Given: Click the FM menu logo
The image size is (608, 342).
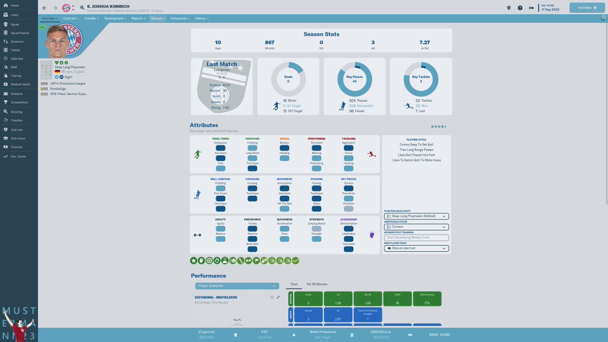Looking at the screenshot, I should 531,8.
